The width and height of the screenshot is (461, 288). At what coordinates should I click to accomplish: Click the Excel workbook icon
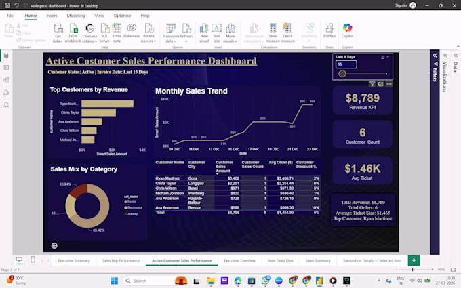click(x=73, y=28)
